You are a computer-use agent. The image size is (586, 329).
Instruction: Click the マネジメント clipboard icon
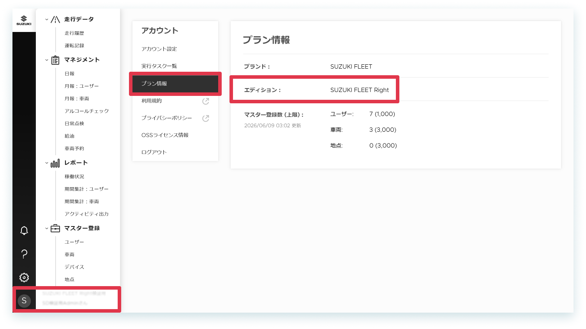pos(55,60)
